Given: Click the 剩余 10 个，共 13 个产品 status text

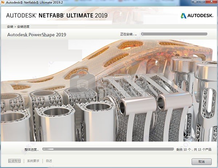Looking at the screenshot, I should pos(194,150).
